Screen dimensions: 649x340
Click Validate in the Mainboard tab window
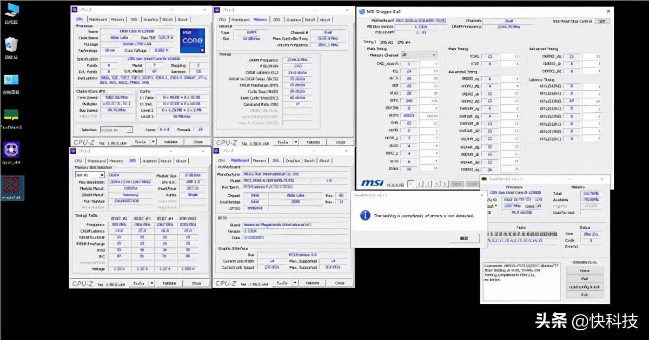[313, 283]
